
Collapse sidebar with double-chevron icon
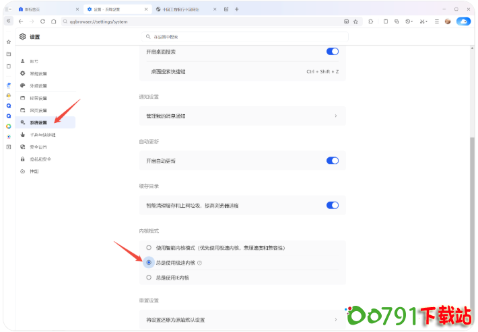coord(9,22)
